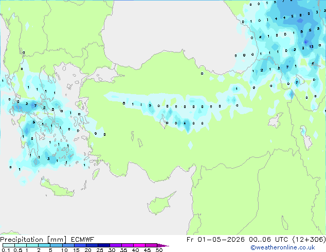Click the 45–50 mm legend swatch

tap(151, 245)
